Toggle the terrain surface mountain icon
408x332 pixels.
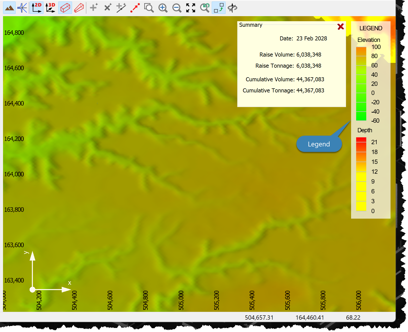[x=9, y=8]
